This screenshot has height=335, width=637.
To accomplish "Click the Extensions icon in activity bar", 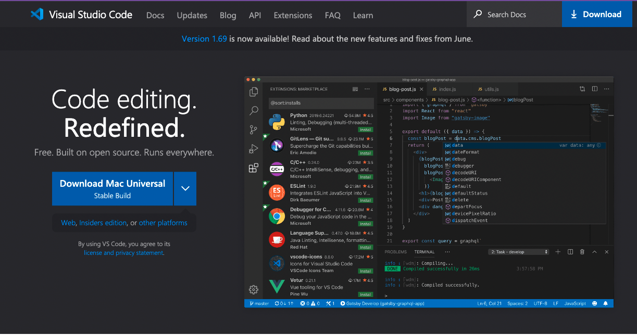I will (254, 168).
